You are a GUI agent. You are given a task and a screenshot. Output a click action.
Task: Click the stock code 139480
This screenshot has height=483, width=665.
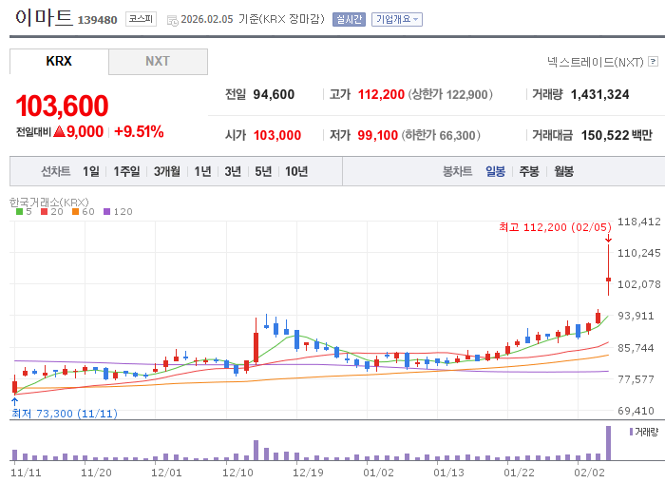point(98,20)
